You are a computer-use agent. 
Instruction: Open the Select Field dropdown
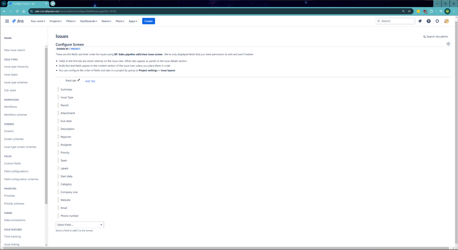point(80,225)
